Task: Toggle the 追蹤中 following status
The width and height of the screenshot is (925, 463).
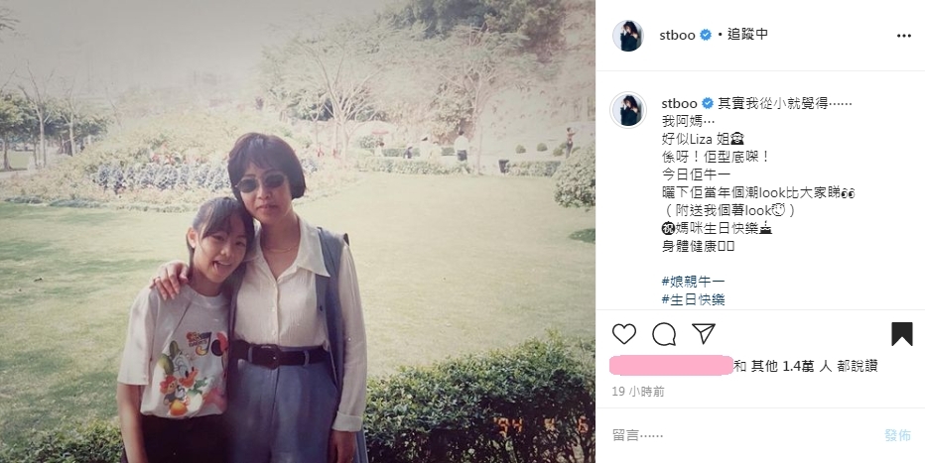Action: tap(747, 34)
